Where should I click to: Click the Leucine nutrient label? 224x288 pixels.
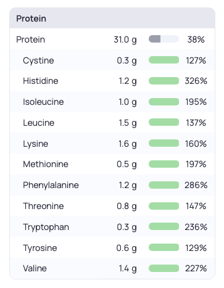click(x=39, y=123)
